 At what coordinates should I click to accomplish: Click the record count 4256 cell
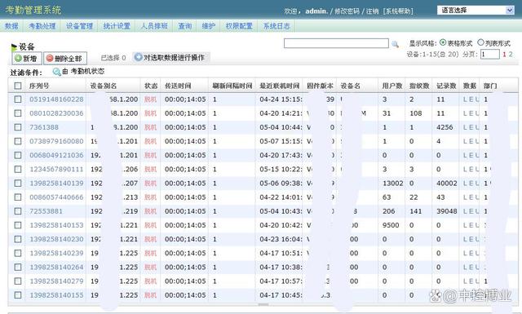[445, 127]
